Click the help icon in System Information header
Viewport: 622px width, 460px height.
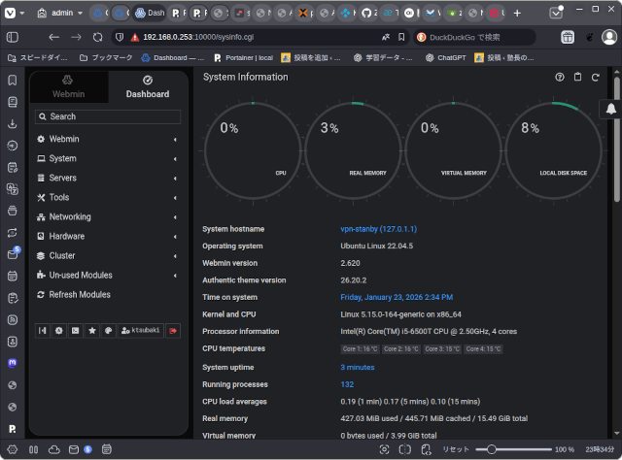click(560, 77)
